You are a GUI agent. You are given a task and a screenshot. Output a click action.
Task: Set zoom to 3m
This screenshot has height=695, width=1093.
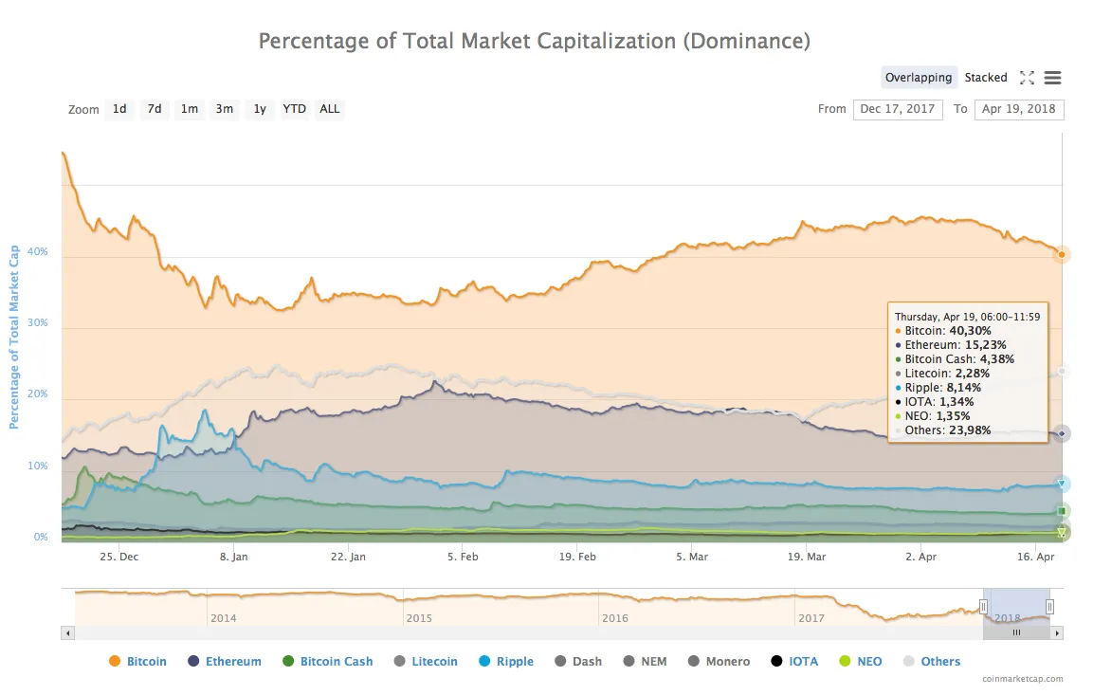(x=225, y=109)
